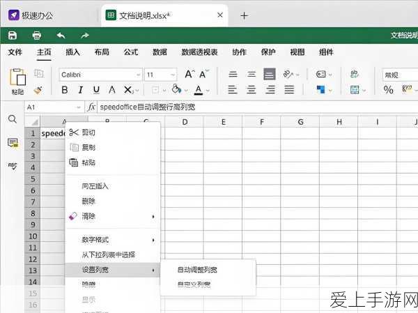Expand the number format 常规 dropdown
Image resolution: width=418 pixels, height=313 pixels.
point(400,75)
